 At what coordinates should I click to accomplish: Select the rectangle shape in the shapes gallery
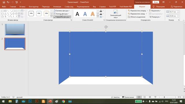click(14, 11)
